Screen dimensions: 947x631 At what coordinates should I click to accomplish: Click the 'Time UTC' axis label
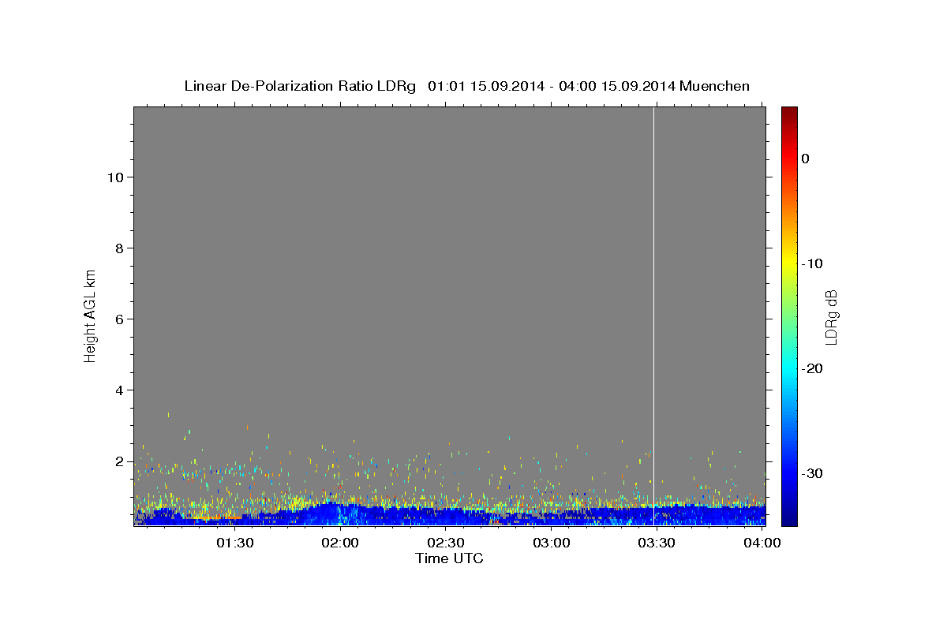coord(449,558)
